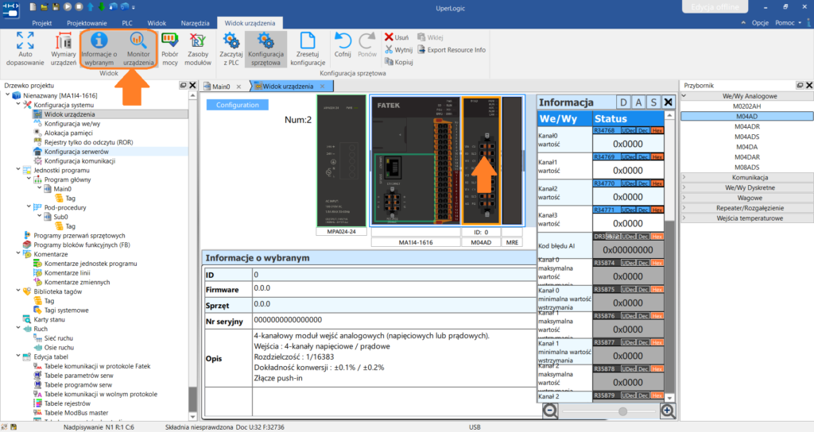Click the green download arrow icon
The image size is (814, 432).
(x=101, y=6)
